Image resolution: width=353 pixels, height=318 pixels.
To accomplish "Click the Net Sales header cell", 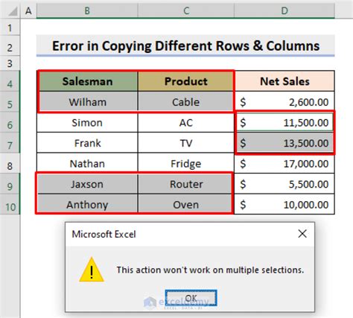I will tap(284, 81).
